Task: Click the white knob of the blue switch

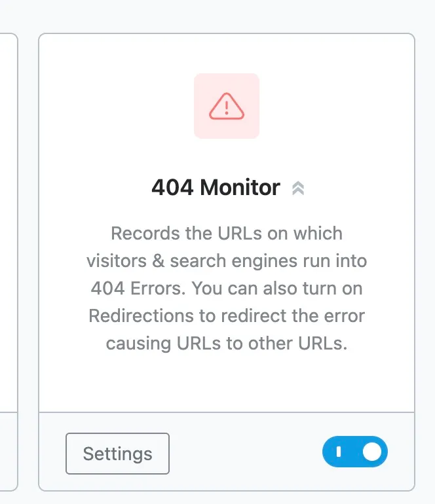Action: (372, 452)
